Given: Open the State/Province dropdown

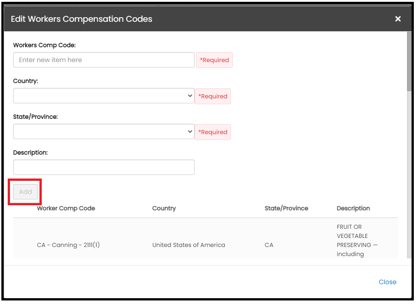Looking at the screenshot, I should pyautogui.click(x=103, y=131).
